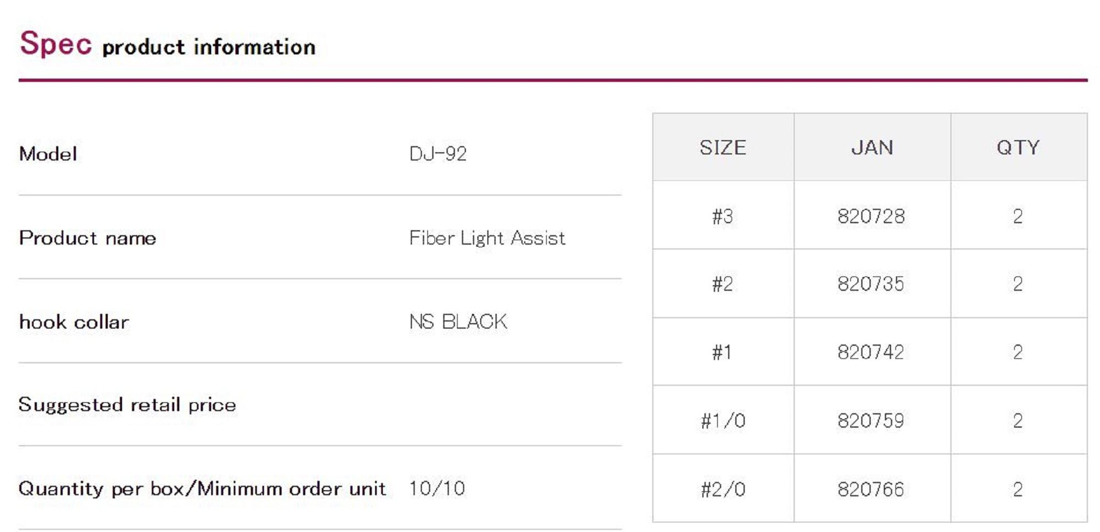Click the "hook collar" label
Screen dimensions: 1100x532
74,322
